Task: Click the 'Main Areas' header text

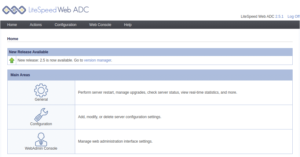Action: pos(20,75)
